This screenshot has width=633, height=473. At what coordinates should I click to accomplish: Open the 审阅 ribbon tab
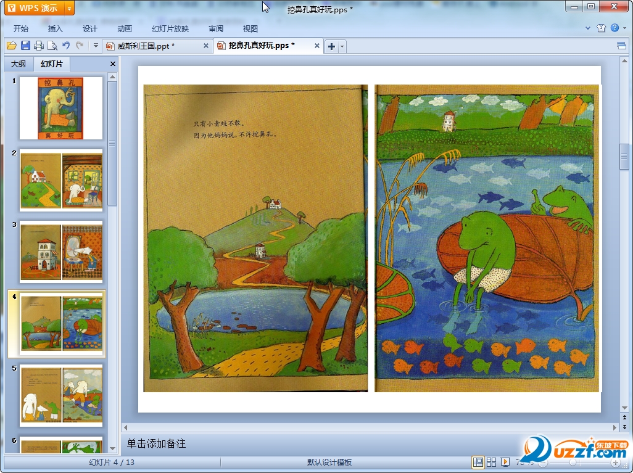point(216,28)
